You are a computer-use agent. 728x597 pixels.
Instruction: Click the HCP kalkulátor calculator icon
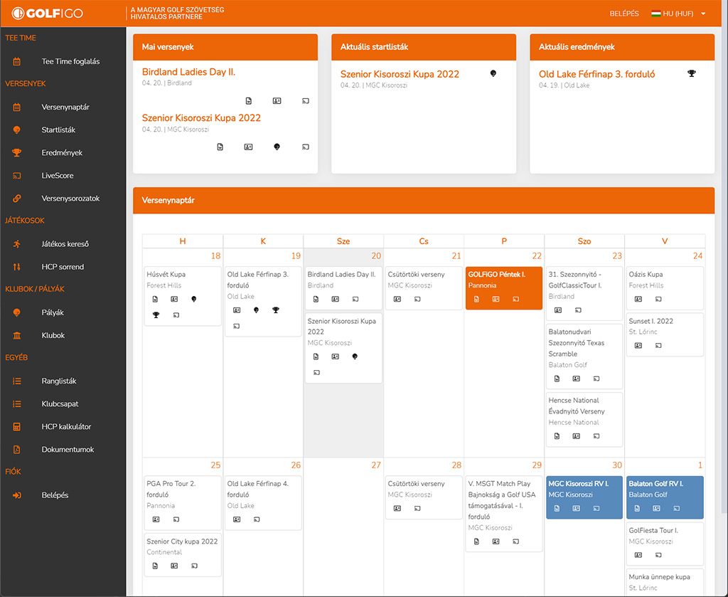tap(17, 426)
